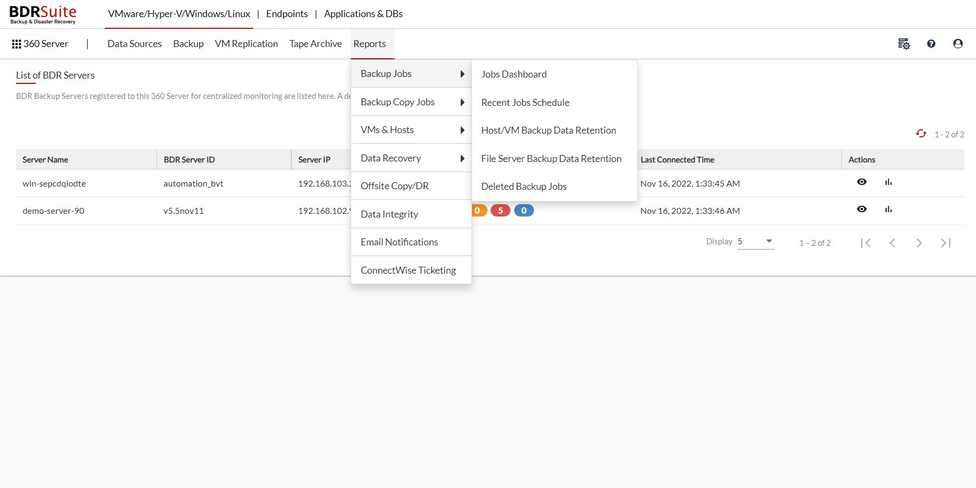Select Email Notifications menu entry

(x=411, y=242)
